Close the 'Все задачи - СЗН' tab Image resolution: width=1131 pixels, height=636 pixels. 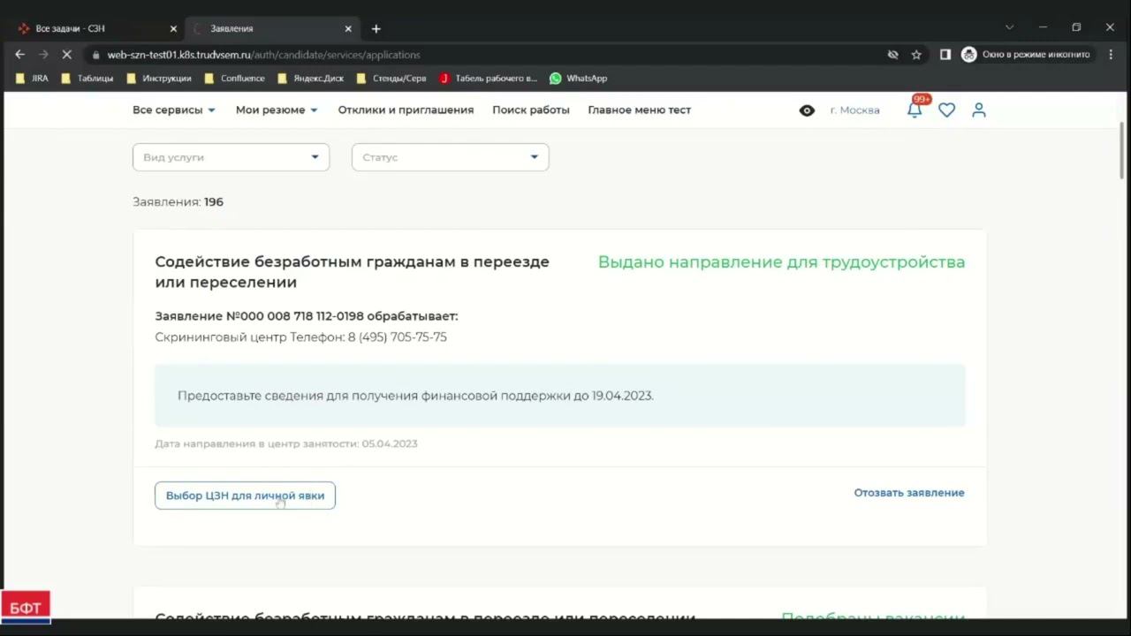click(x=173, y=28)
